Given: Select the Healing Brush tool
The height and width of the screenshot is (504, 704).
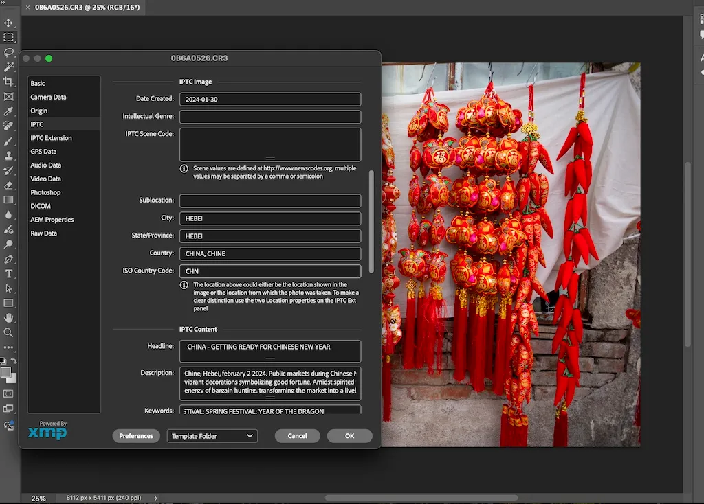Looking at the screenshot, I should 8,126.
